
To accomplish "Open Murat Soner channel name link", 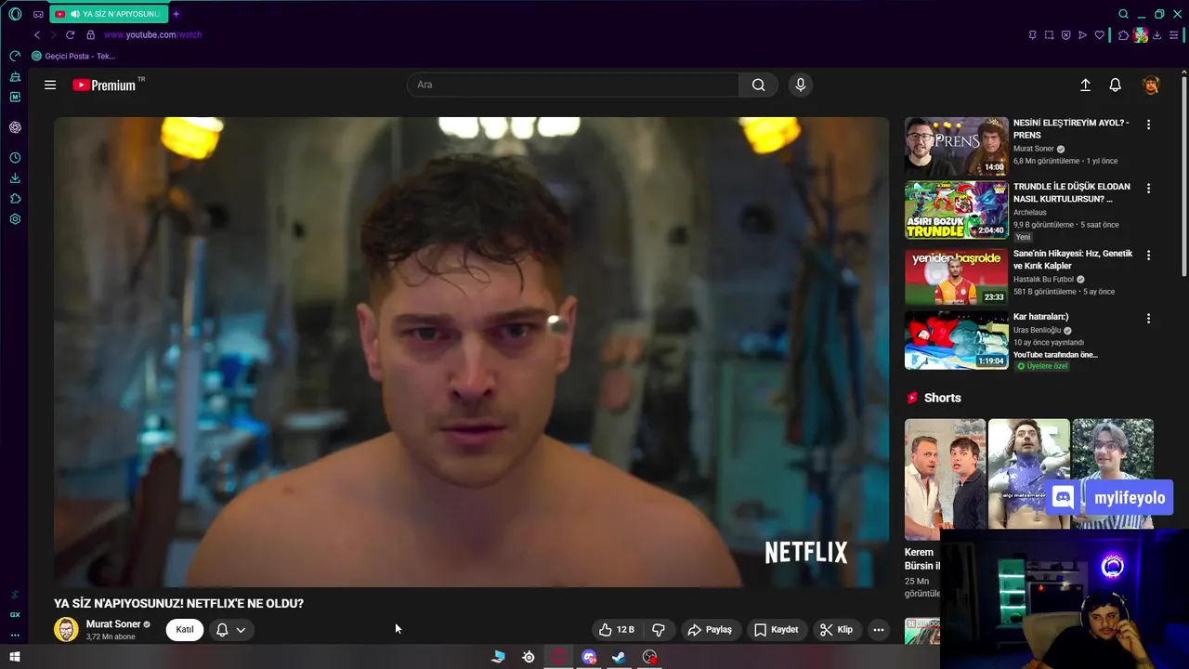I will click(113, 624).
